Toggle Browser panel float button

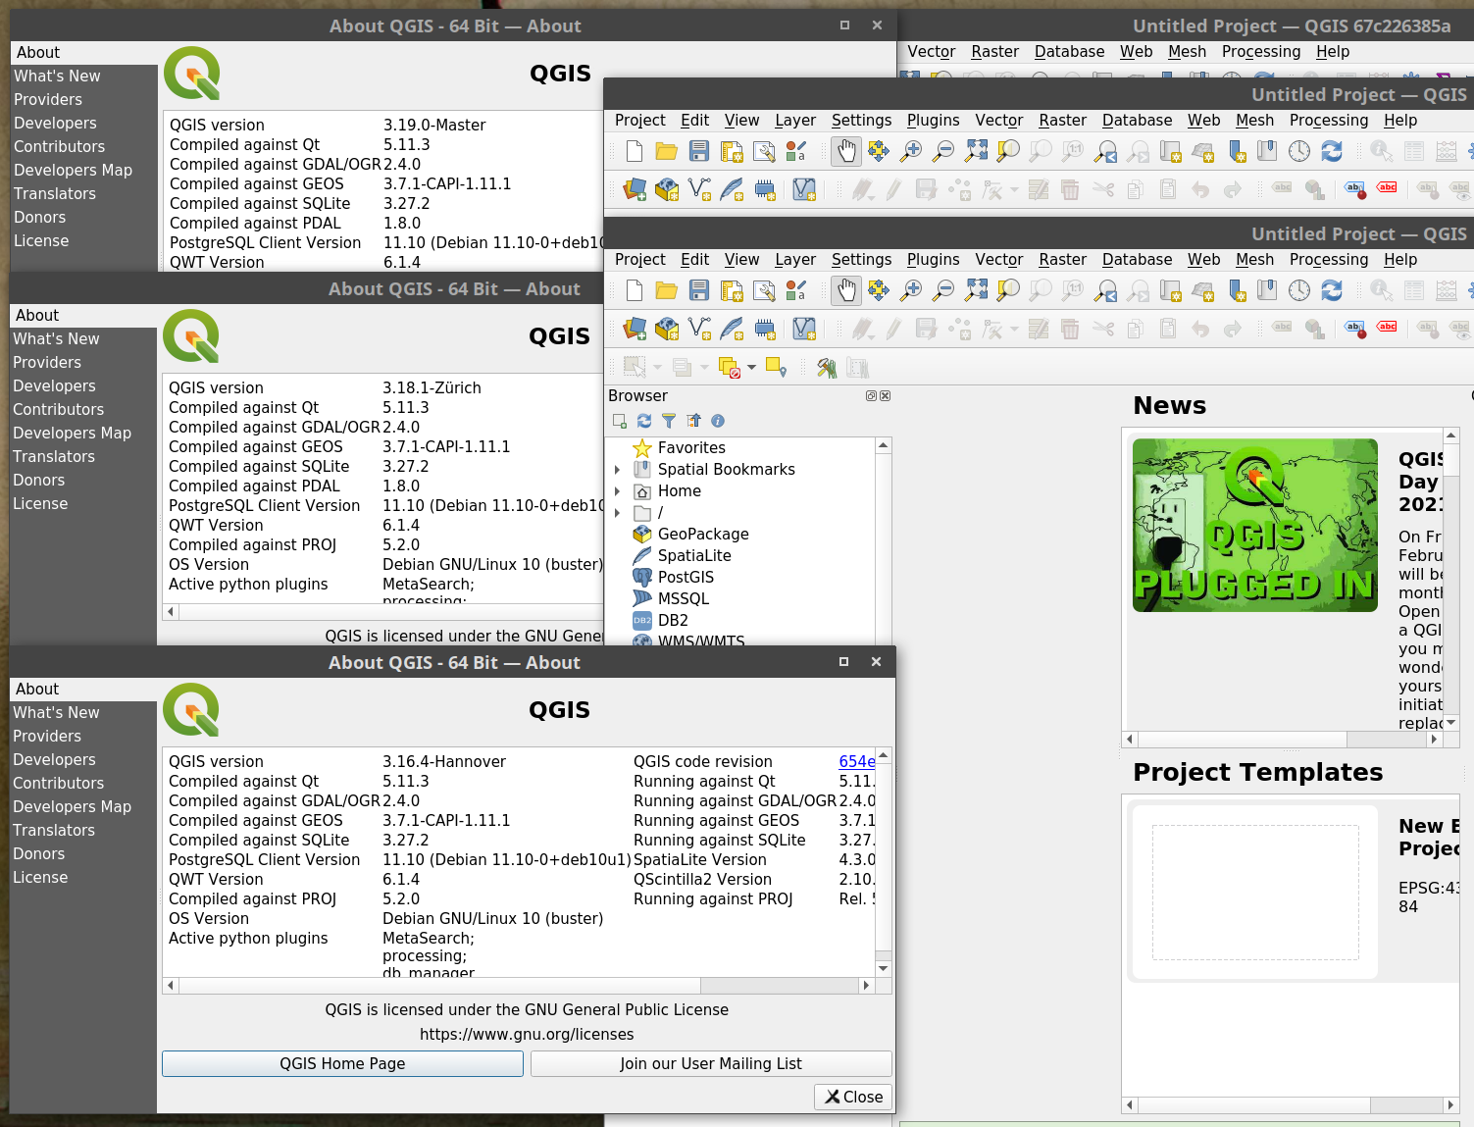click(x=871, y=396)
